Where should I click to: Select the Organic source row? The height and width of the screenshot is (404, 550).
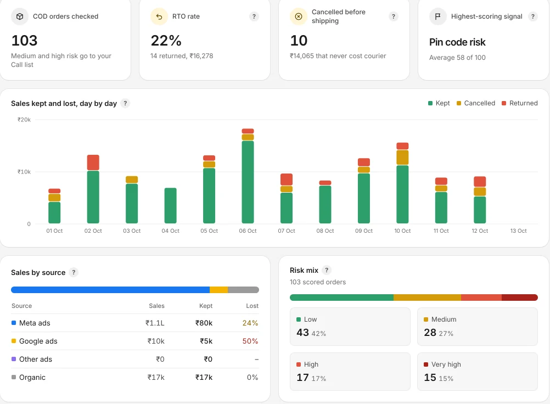(135, 378)
